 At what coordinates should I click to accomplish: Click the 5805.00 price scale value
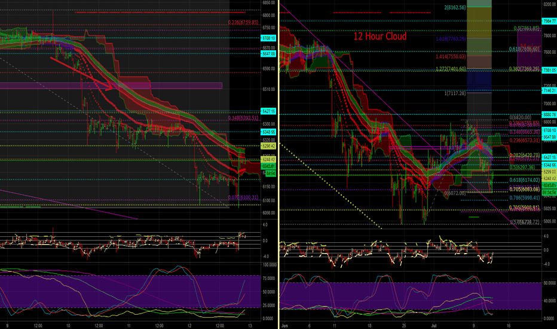coord(549,221)
